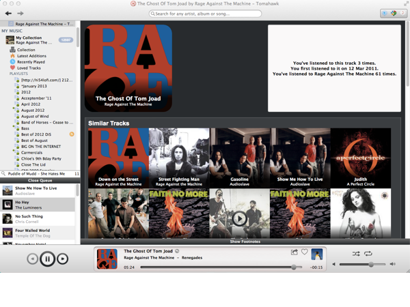Click the large Ghost Of Tom Joad cover
The height and width of the screenshot is (307, 410).
coord(128,68)
